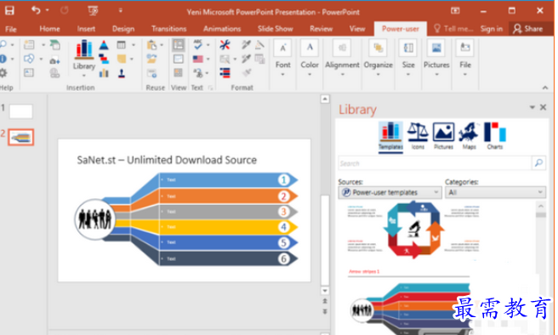Open the File menu tab
Screen dimensions: 558x335
(x=11, y=29)
